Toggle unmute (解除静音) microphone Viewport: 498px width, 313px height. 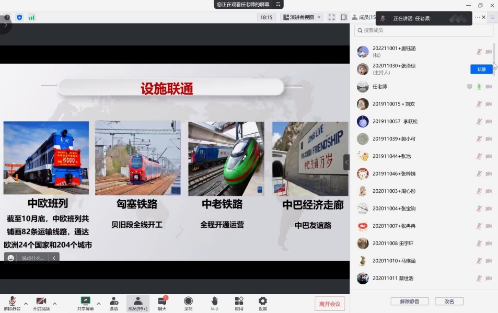(12, 301)
